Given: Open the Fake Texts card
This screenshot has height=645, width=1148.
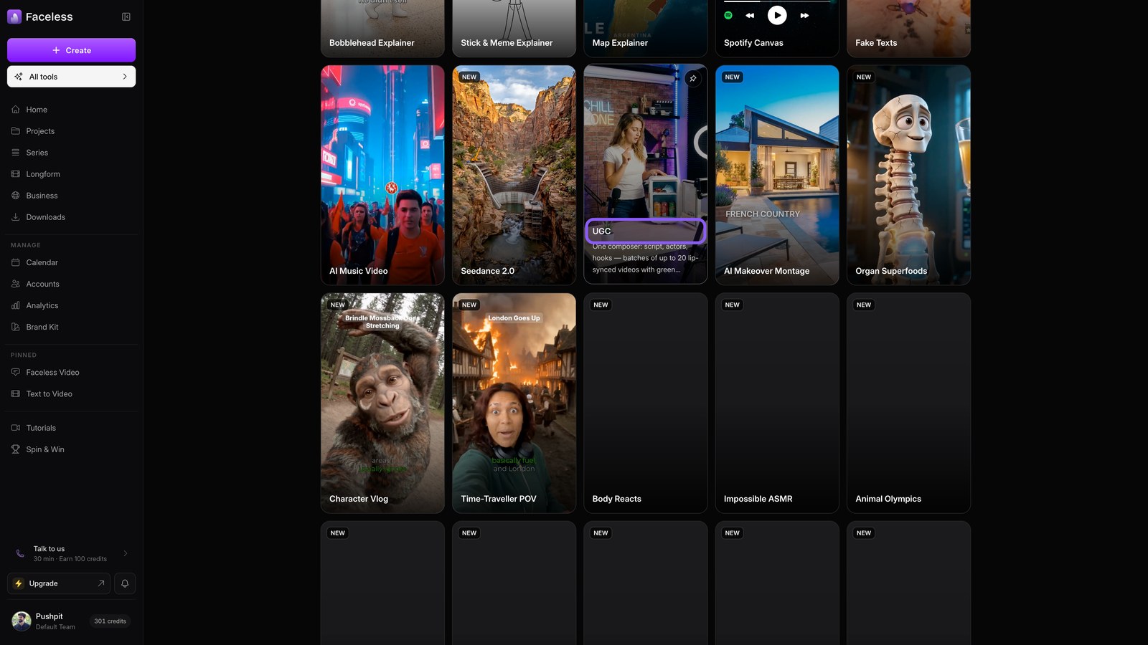Looking at the screenshot, I should [908, 29].
